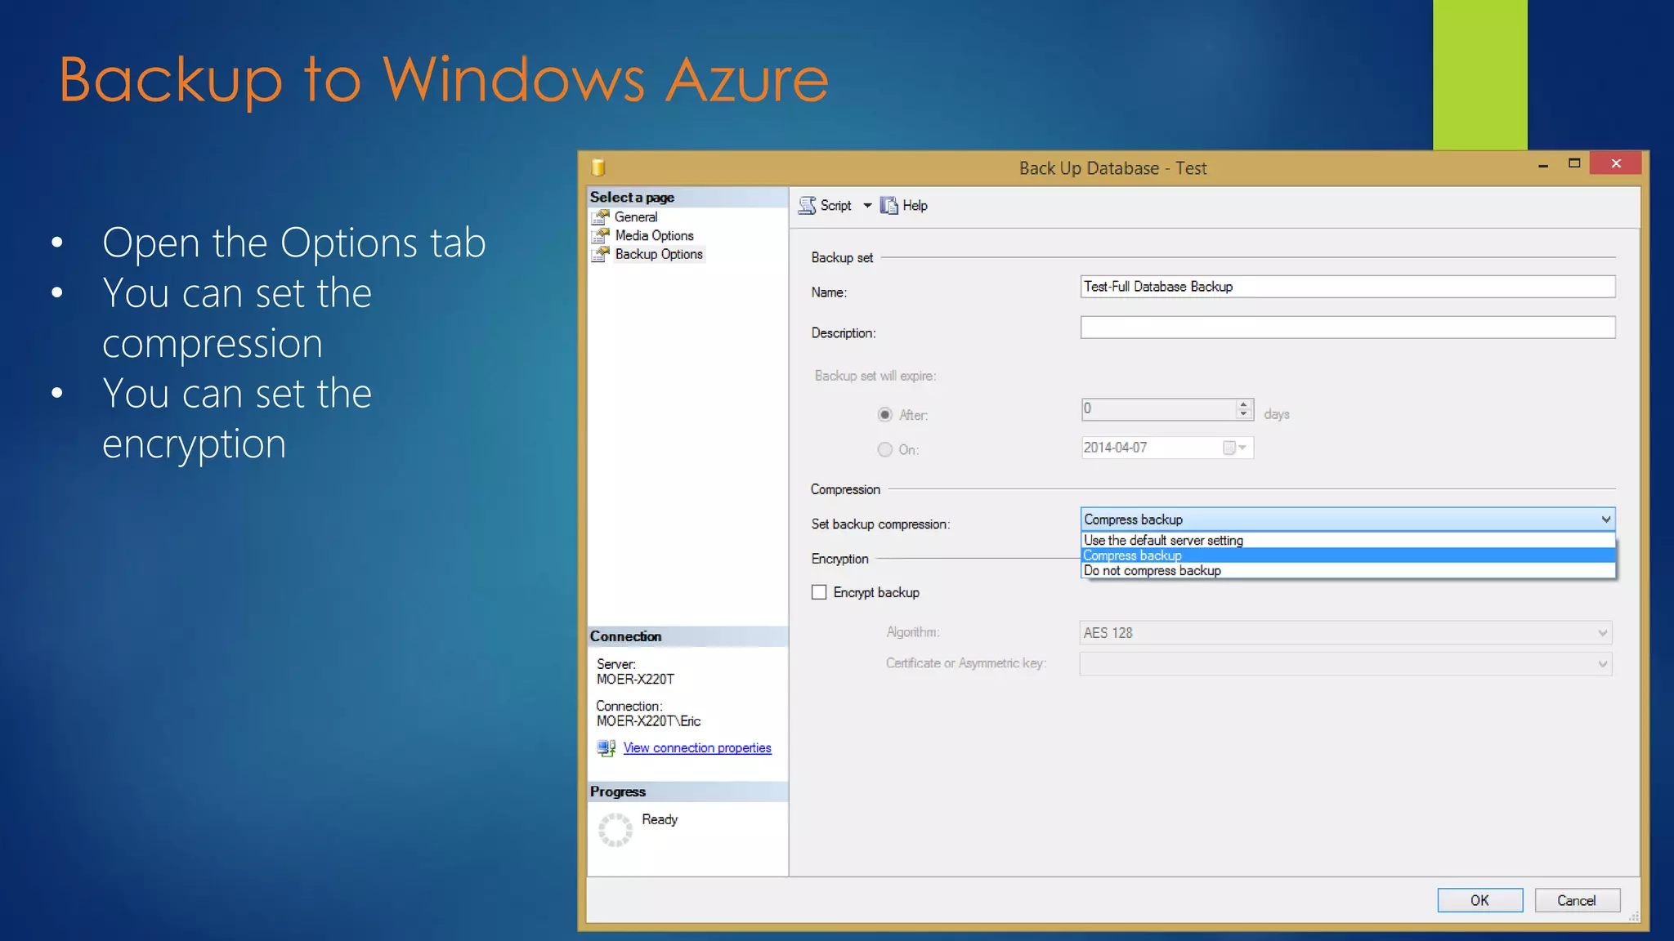Click the General page icon
The height and width of the screenshot is (941, 1674).
tap(601, 217)
